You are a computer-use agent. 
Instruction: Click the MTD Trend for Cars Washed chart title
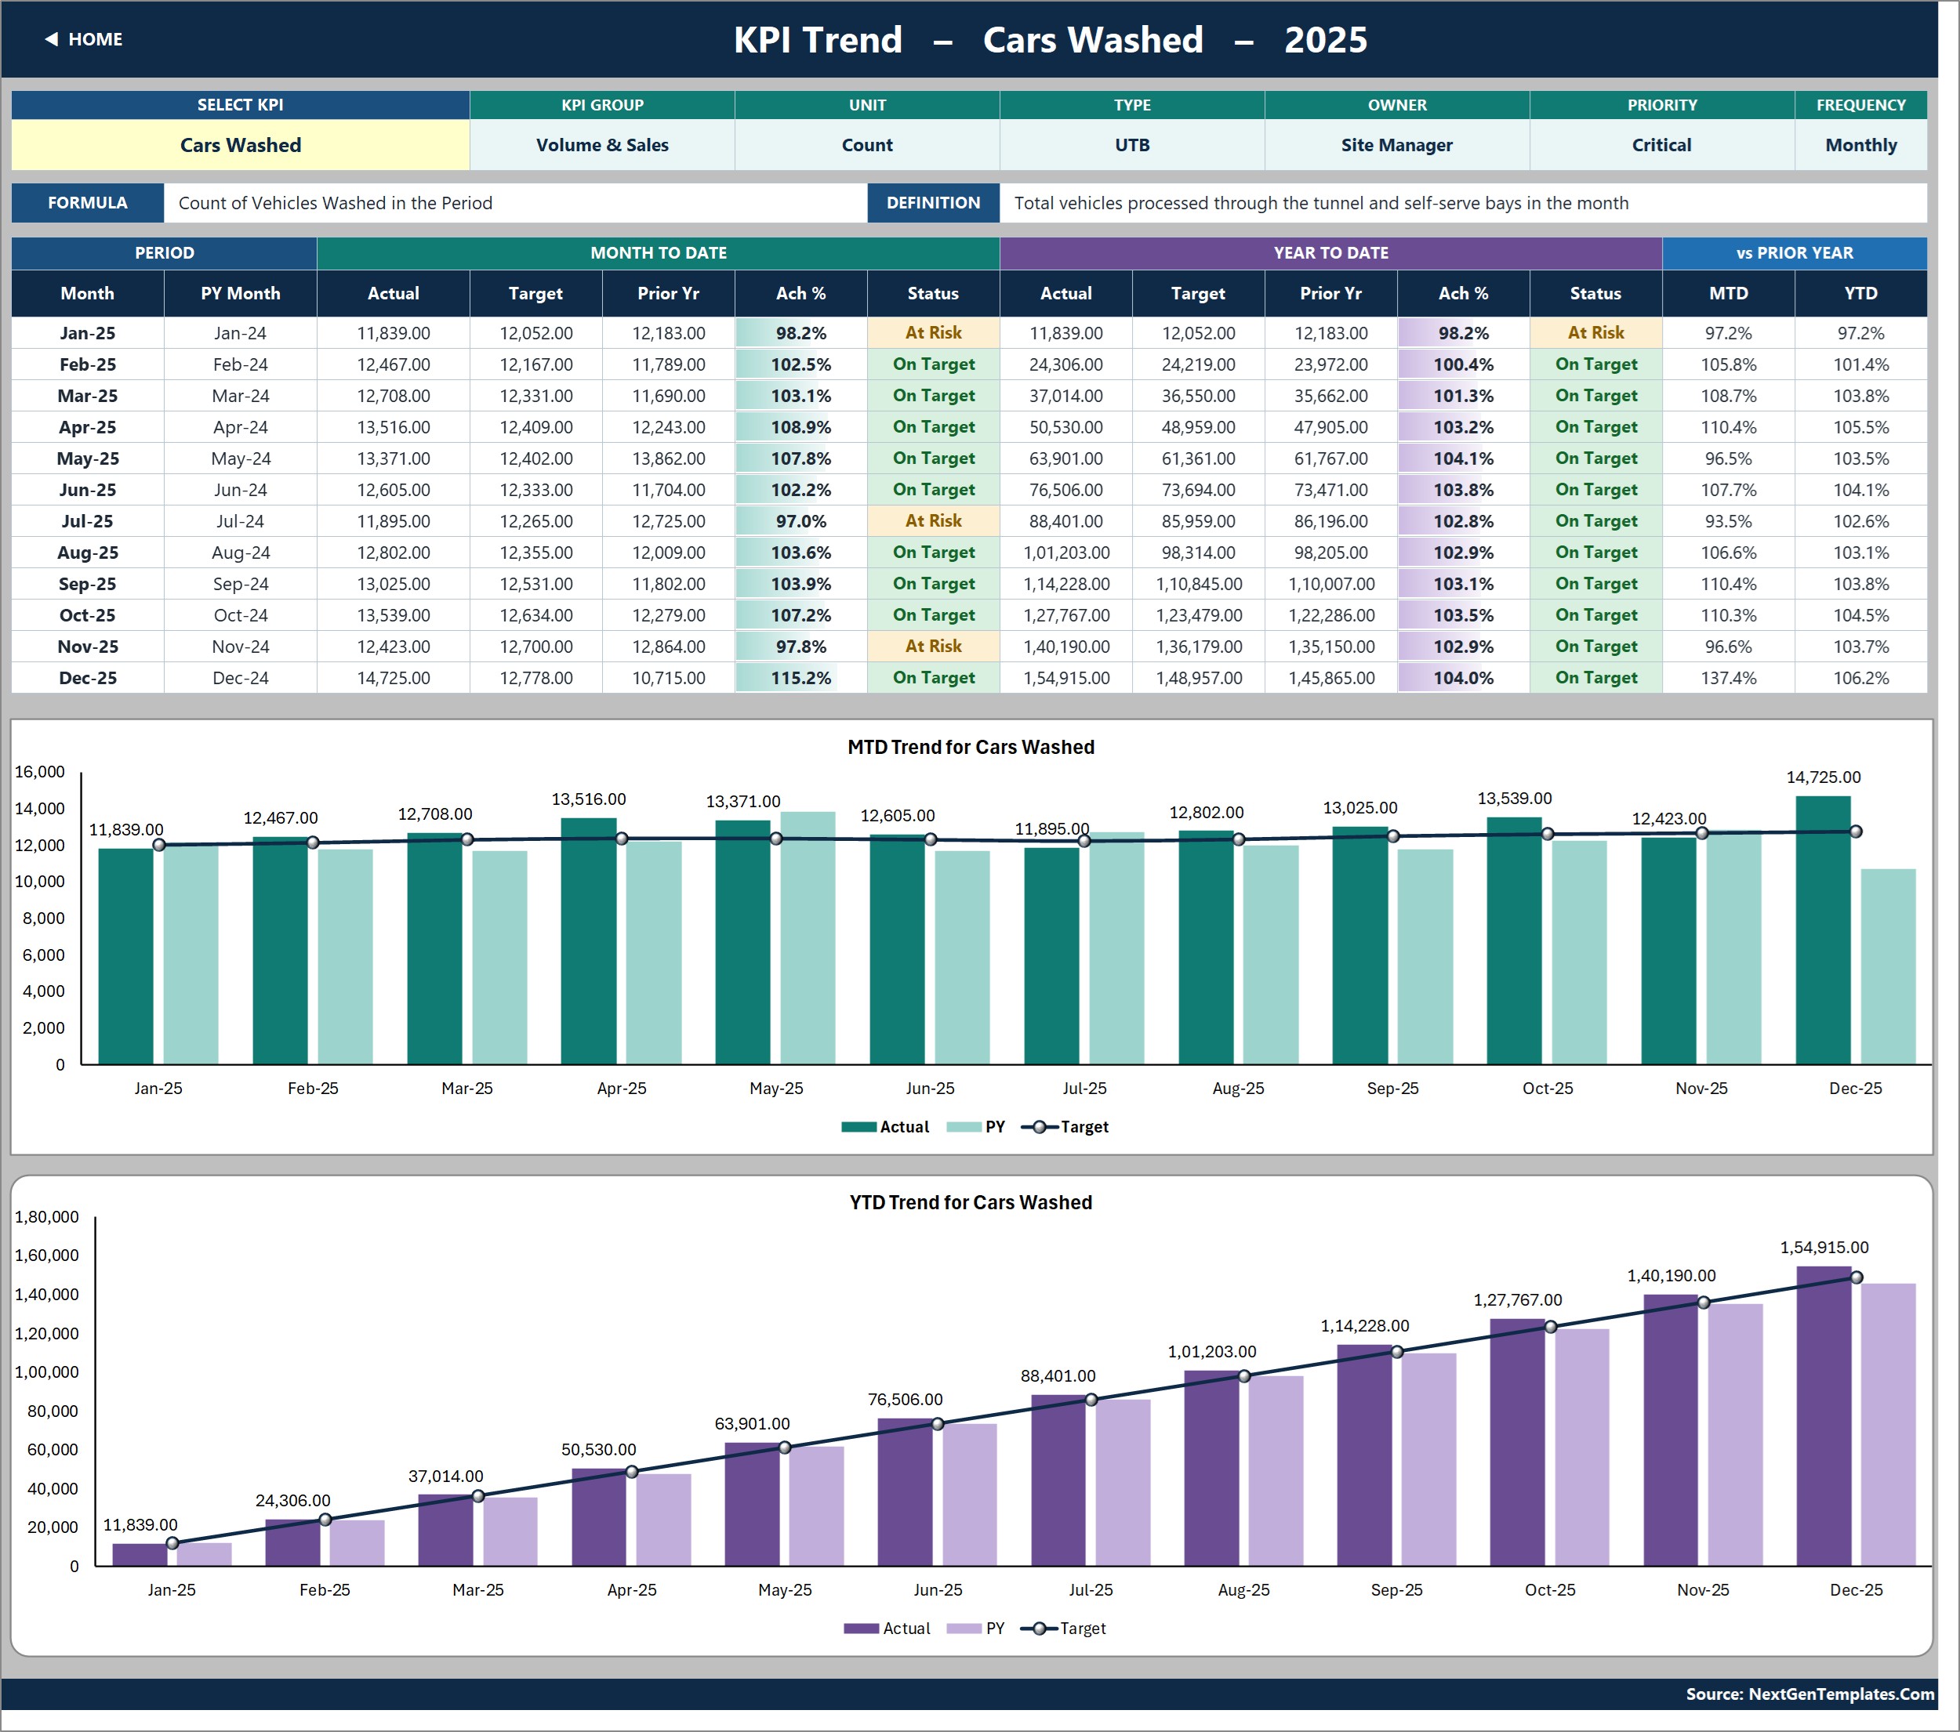coord(971,747)
